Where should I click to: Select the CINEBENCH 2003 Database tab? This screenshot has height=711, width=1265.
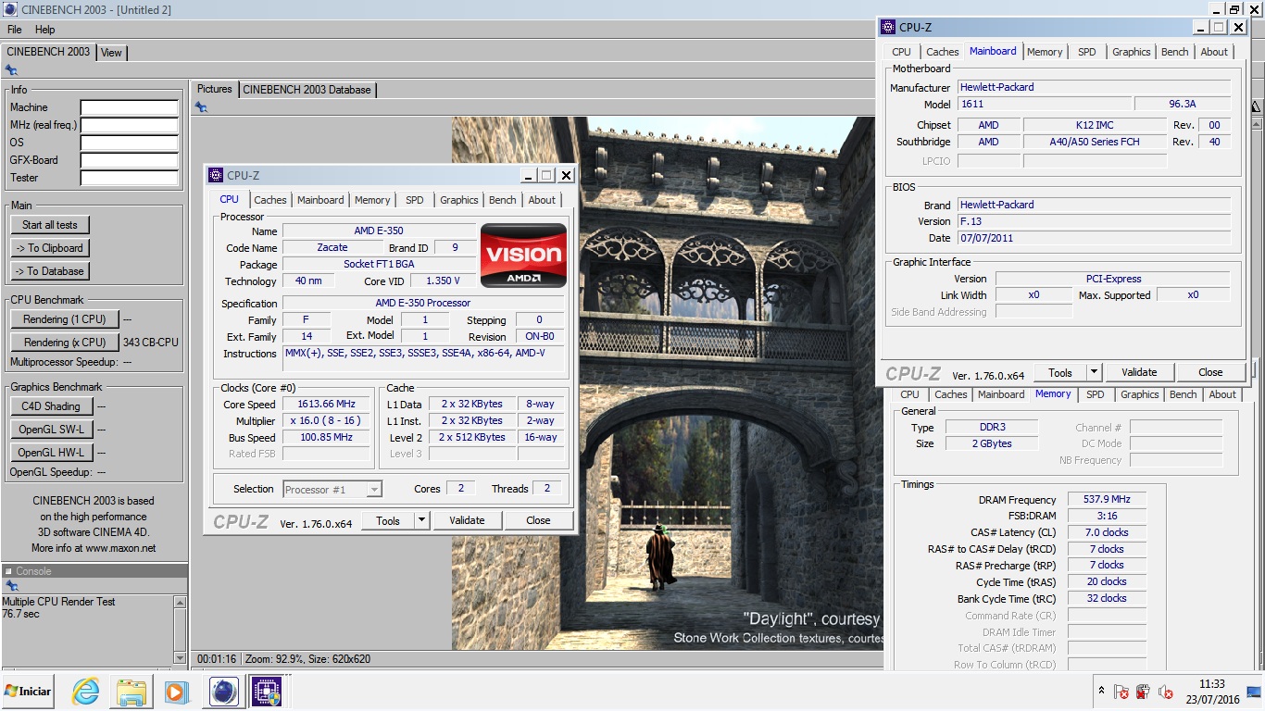pos(307,90)
